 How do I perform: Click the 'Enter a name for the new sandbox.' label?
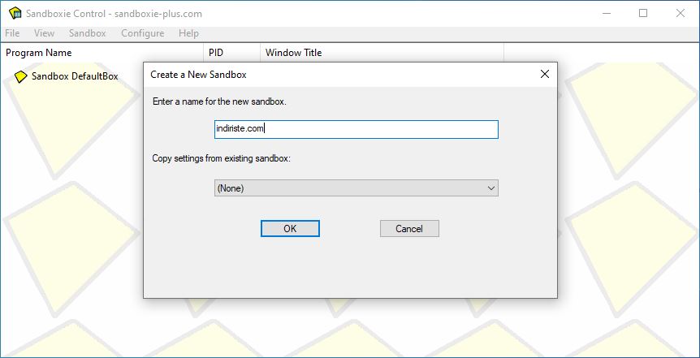pos(219,101)
